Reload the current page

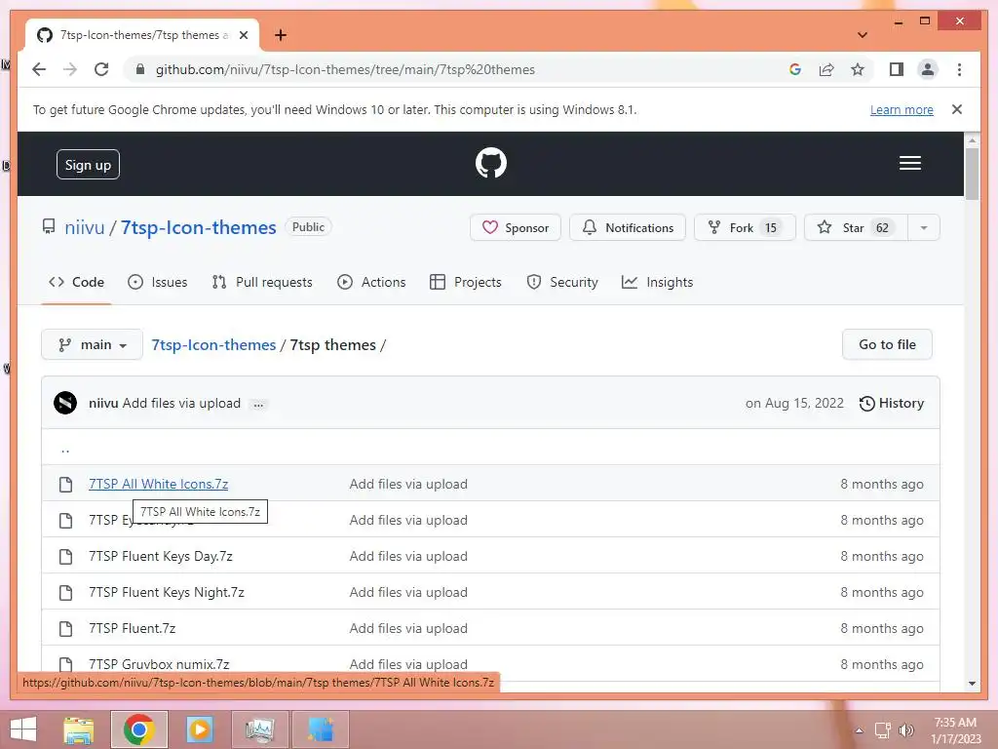101,69
